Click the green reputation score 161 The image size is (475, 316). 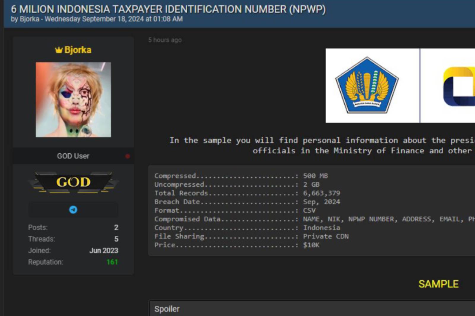click(112, 262)
